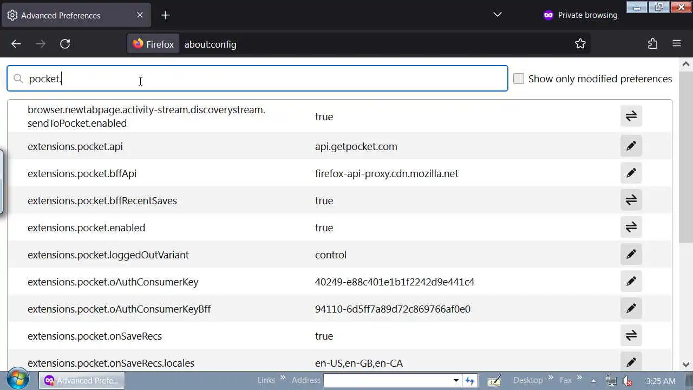Click the 'control' value
Screen dimensions: 693x390
point(331,255)
